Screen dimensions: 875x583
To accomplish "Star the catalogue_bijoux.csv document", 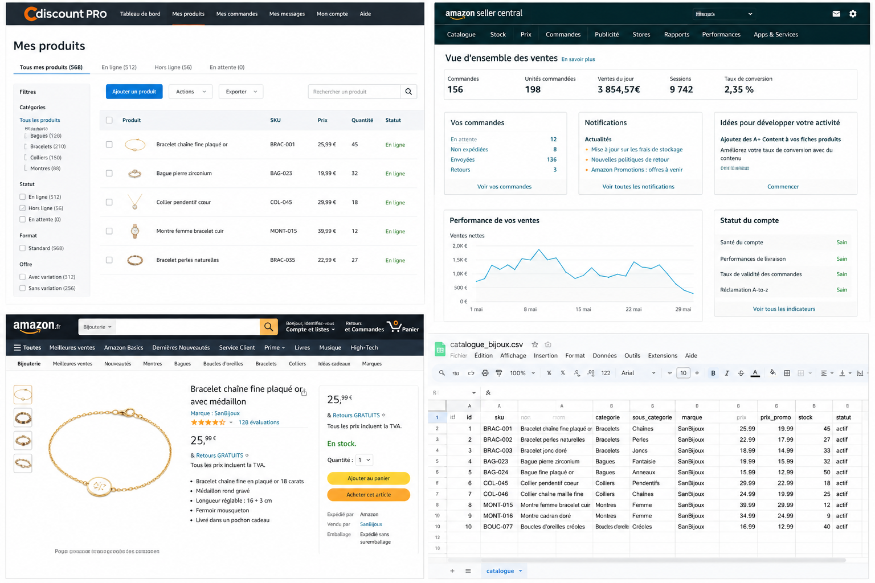I will click(x=535, y=344).
